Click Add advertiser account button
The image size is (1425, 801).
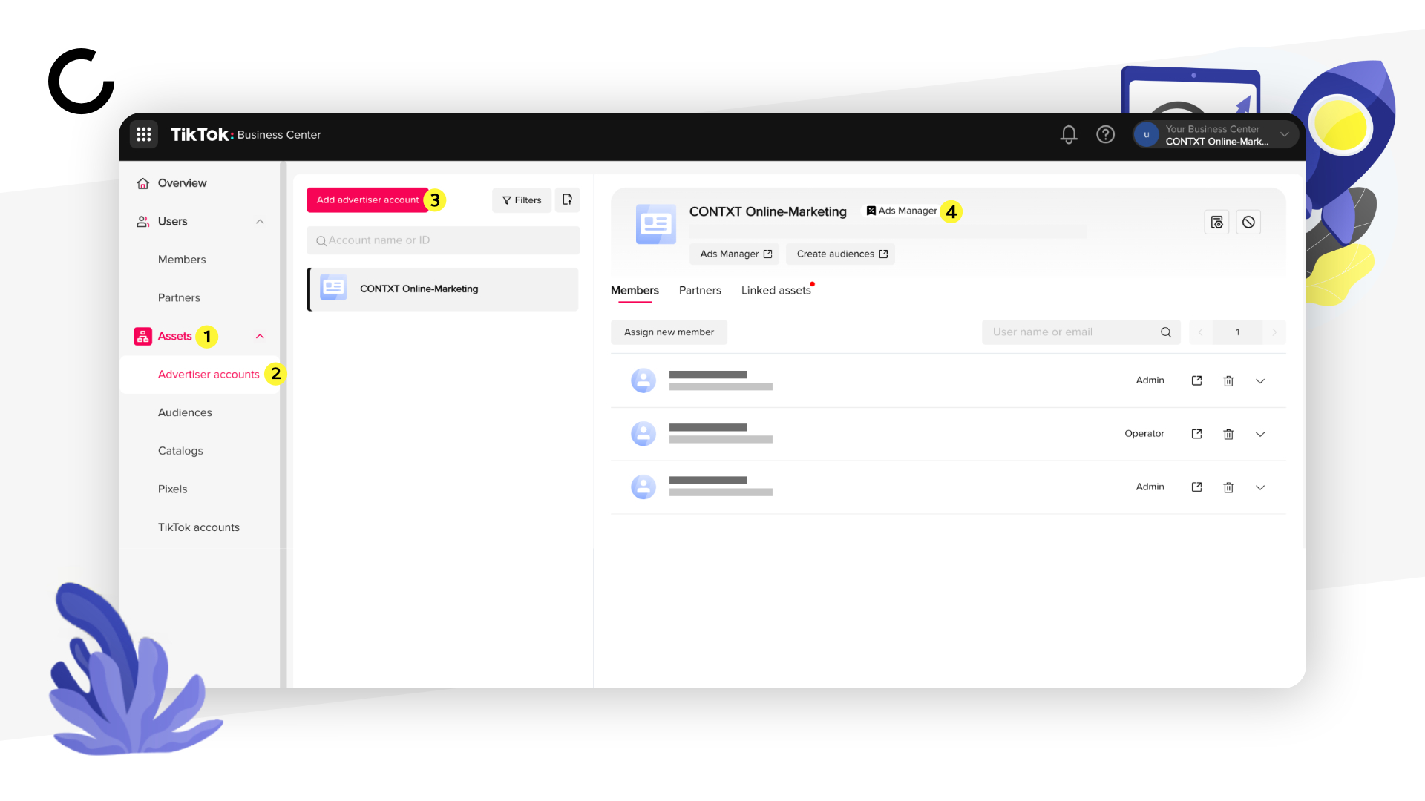click(367, 200)
